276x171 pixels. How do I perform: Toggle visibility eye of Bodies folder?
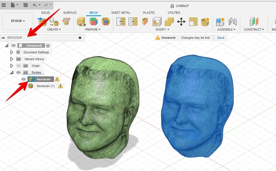pos(19,72)
